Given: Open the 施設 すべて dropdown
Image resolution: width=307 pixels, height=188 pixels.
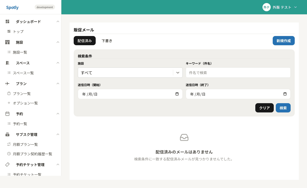Looking at the screenshot, I should click(130, 73).
